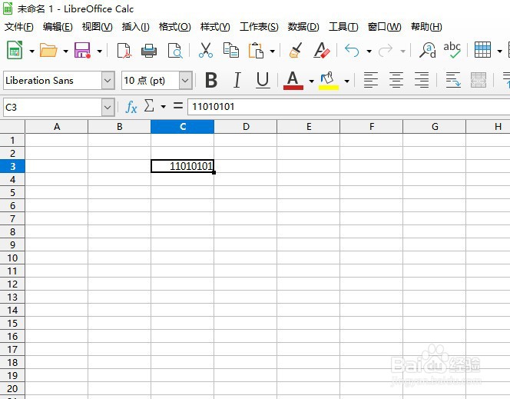Click the Print icon
This screenshot has height=399, width=510.
[149, 51]
